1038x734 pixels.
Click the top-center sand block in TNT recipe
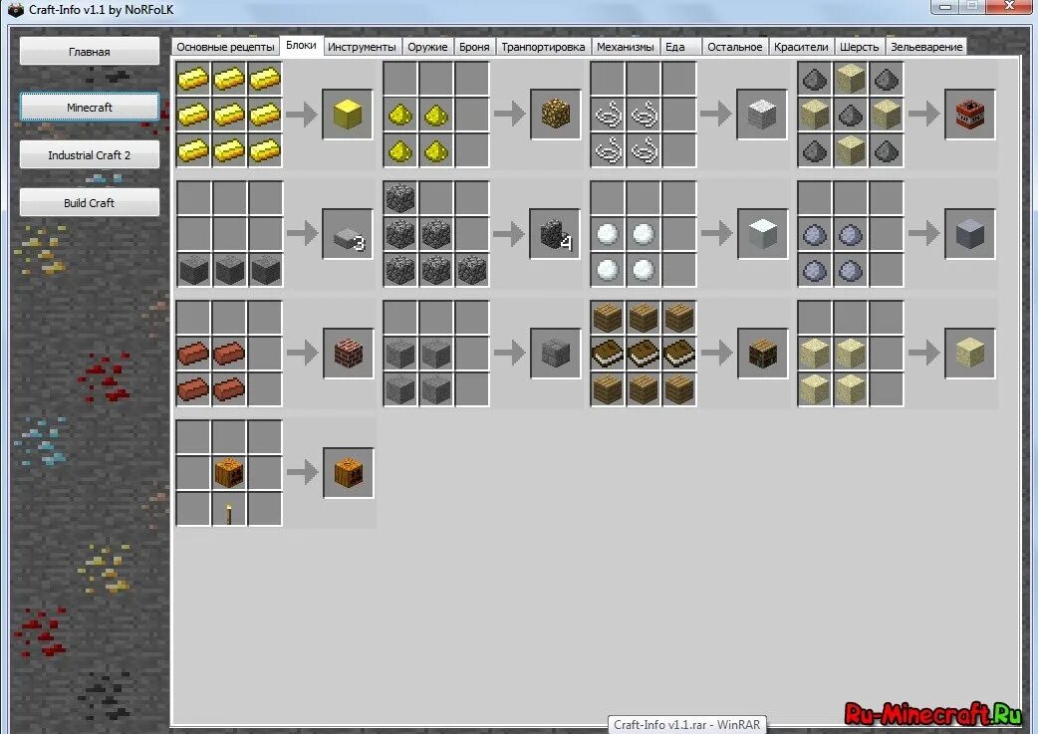coord(851,79)
